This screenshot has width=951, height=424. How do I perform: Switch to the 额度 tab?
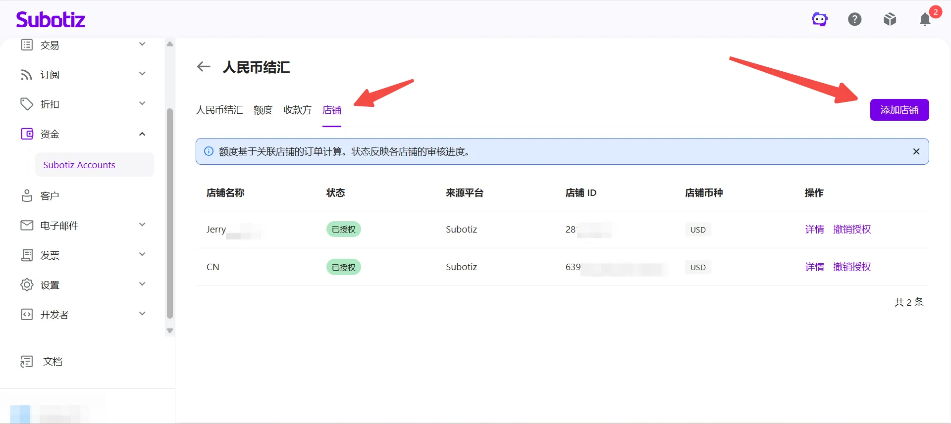coord(263,110)
